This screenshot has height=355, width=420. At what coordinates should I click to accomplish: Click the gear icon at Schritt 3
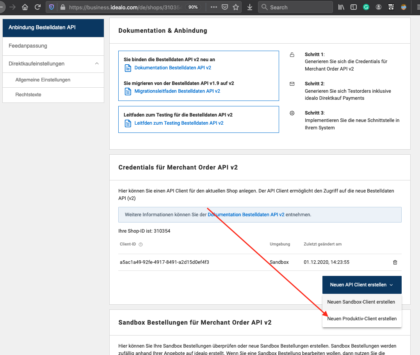click(x=292, y=113)
